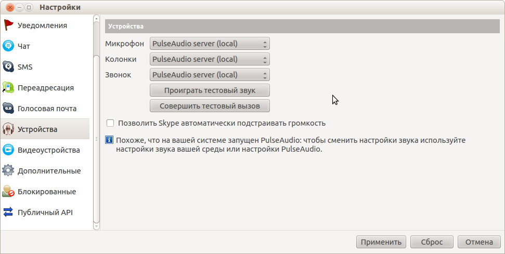Image resolution: width=505 pixels, height=254 pixels.
Task: Open Голосовая почта settings
Action: [47, 109]
